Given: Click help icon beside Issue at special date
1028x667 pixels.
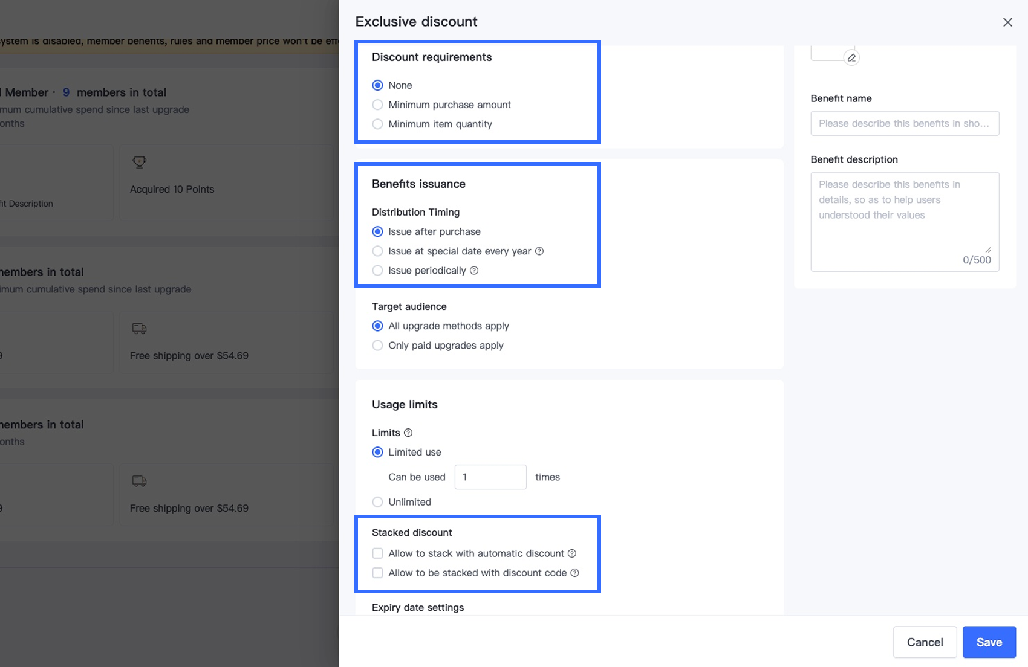Looking at the screenshot, I should (539, 251).
